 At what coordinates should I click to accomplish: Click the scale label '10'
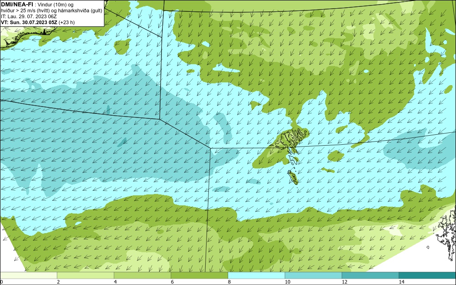(287, 282)
